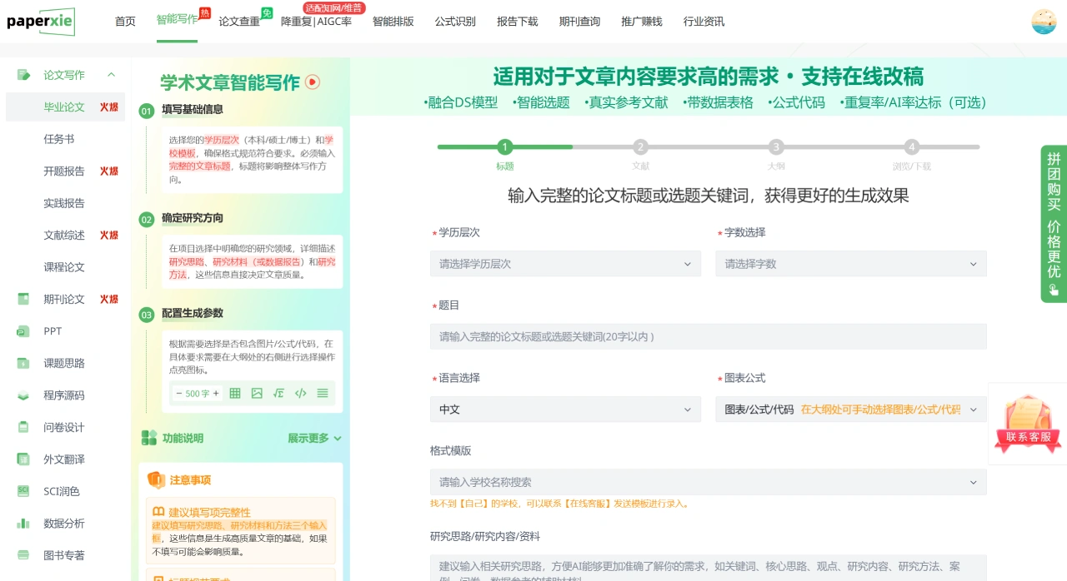Image resolution: width=1067 pixels, height=581 pixels.
Task: Click the 题目 title input field
Action: tap(709, 335)
